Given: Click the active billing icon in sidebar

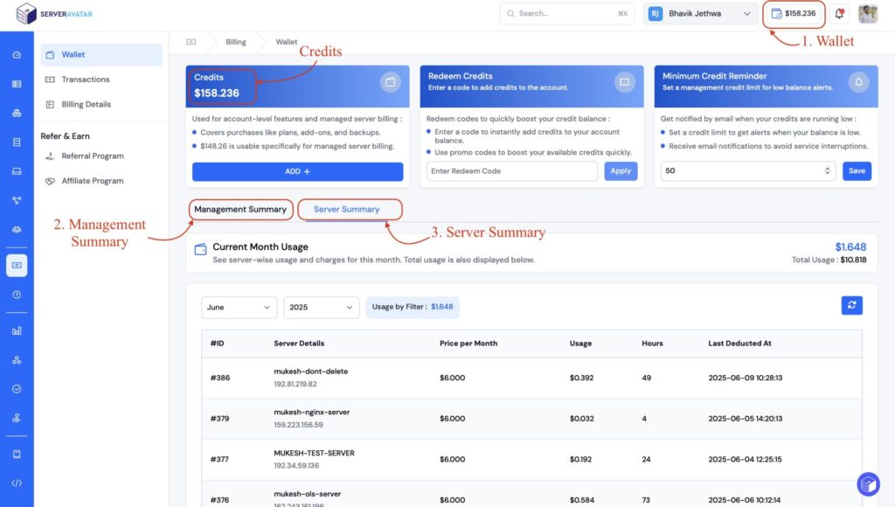Looking at the screenshot, I should tap(17, 266).
